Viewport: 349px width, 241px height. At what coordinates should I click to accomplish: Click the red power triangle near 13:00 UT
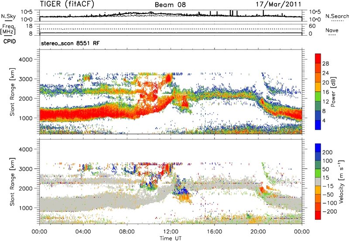pos(185,101)
